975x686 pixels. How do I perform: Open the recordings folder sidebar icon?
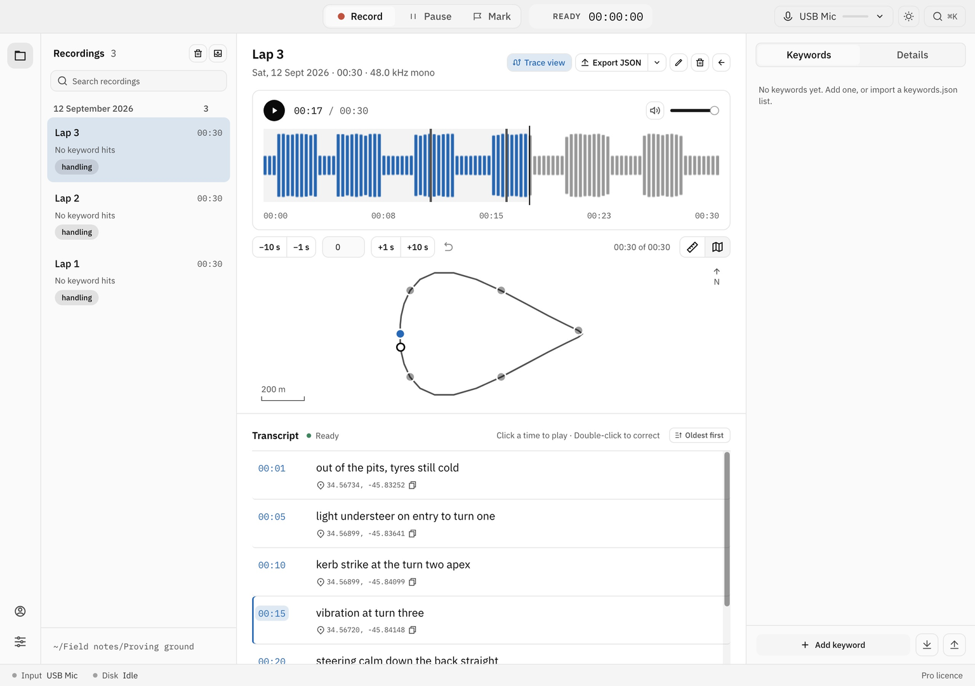pyautogui.click(x=20, y=56)
